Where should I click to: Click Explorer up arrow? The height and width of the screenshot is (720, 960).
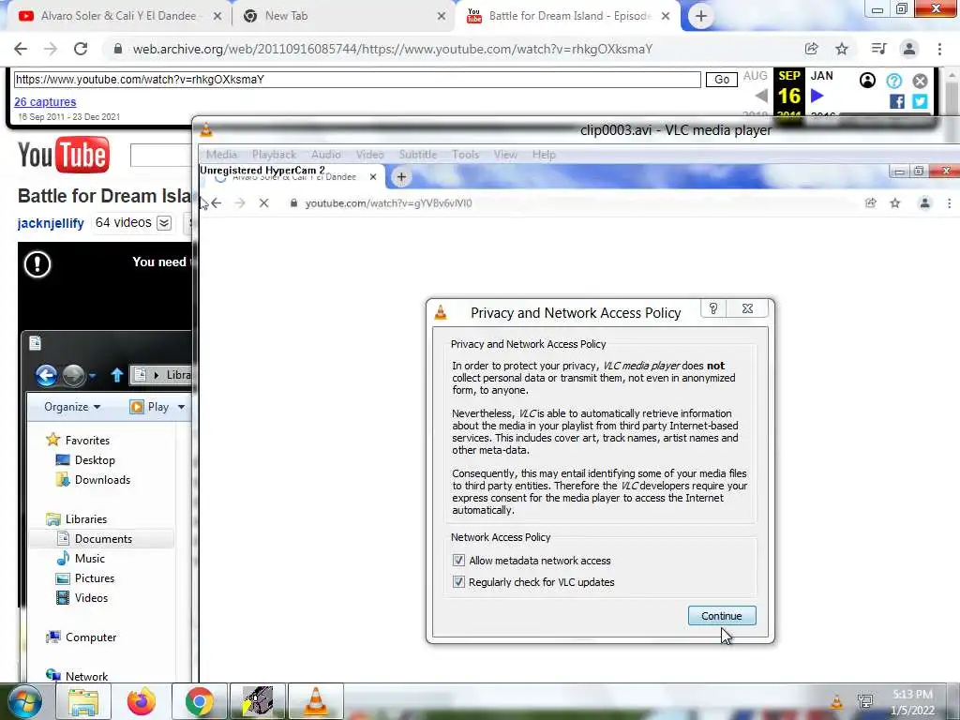pos(117,375)
